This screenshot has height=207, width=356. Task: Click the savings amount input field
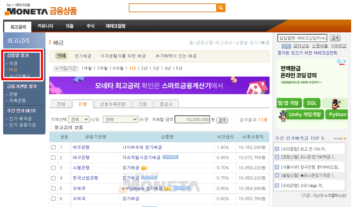[x=192, y=119]
